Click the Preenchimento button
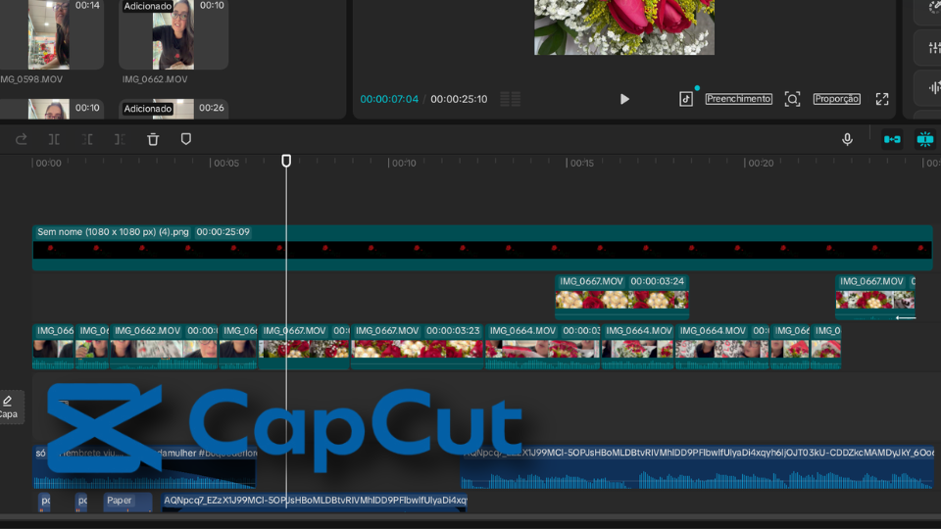The width and height of the screenshot is (941, 529). coord(738,99)
